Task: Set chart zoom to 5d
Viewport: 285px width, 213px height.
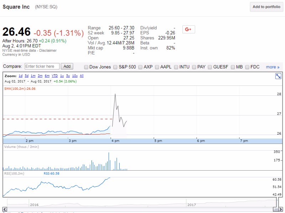Action: [26, 76]
